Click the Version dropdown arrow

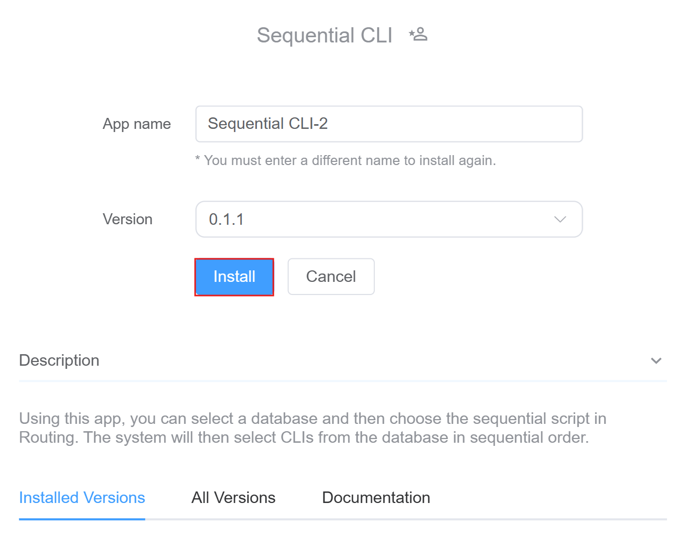[x=560, y=220]
